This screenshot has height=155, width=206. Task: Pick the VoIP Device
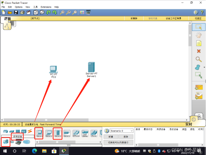point(85,133)
